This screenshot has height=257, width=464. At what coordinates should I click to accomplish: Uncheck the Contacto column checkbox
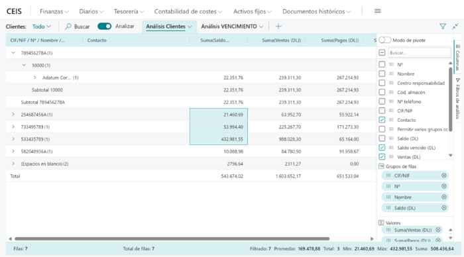click(x=382, y=120)
